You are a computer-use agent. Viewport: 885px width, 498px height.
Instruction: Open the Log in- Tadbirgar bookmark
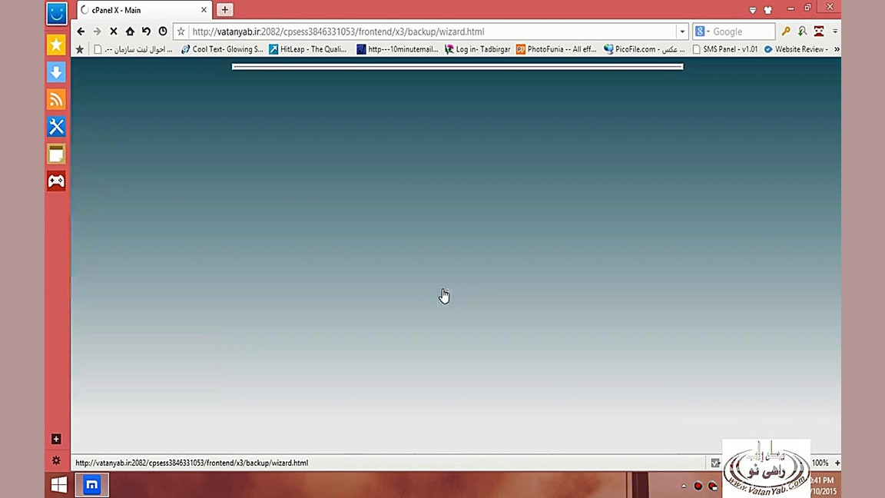(x=477, y=49)
